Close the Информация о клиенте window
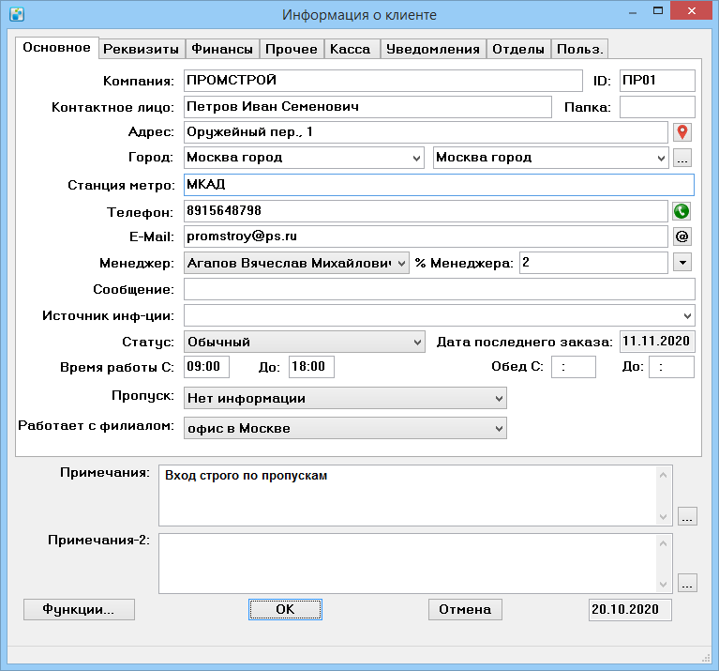This screenshot has height=671, width=719. (x=692, y=10)
